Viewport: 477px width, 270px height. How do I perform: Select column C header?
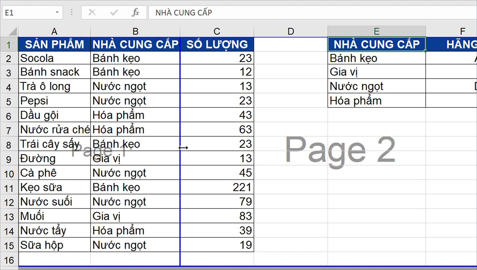click(217, 31)
